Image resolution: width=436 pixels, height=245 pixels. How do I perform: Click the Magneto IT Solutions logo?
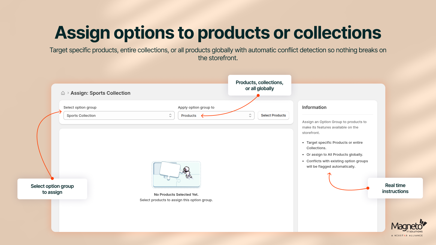409,228
